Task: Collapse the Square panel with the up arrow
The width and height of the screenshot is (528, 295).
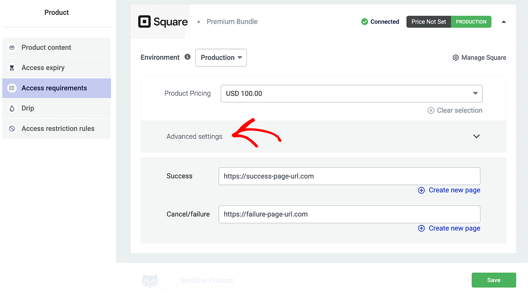Action: point(504,22)
